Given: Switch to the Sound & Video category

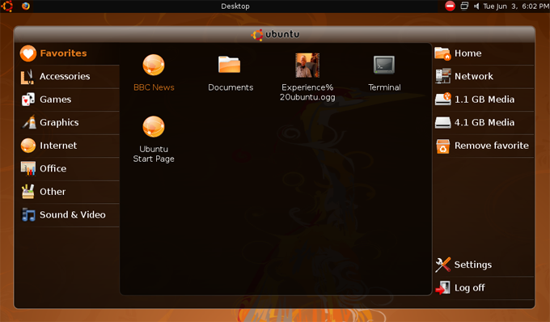Looking at the screenshot, I should point(73,214).
